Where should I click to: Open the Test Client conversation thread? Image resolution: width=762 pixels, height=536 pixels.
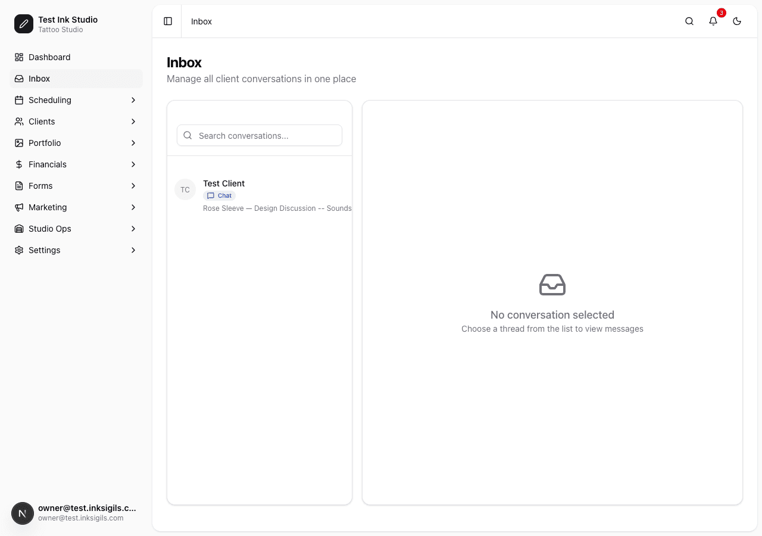click(x=260, y=189)
